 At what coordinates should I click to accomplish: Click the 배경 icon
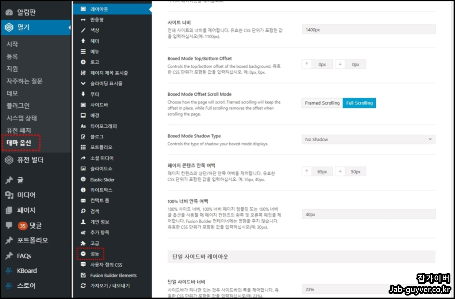(83, 115)
